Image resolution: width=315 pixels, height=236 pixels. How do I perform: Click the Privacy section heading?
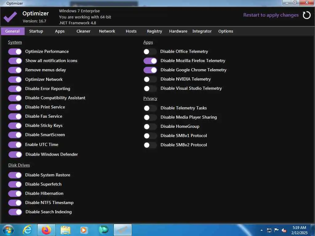click(150, 99)
